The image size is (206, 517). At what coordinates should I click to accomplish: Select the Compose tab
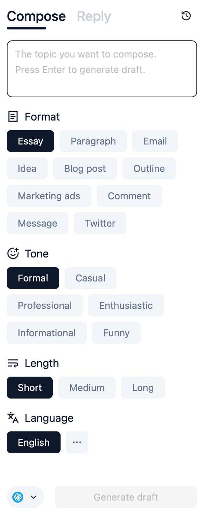(36, 16)
